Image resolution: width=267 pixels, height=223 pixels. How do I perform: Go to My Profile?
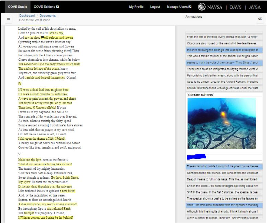(136, 7)
